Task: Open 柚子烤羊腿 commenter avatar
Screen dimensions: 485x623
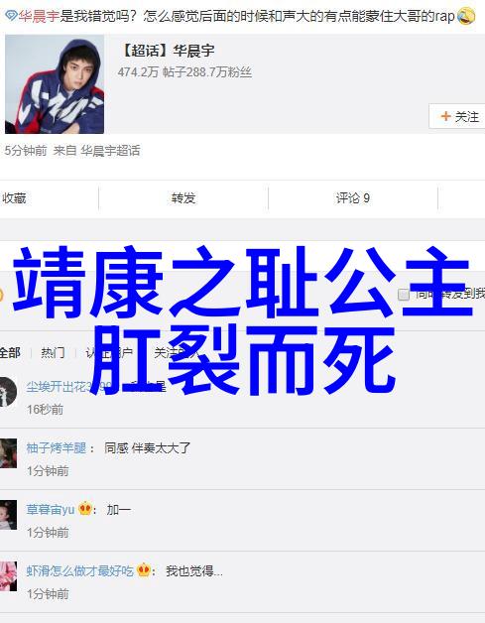Action: (x=8, y=453)
